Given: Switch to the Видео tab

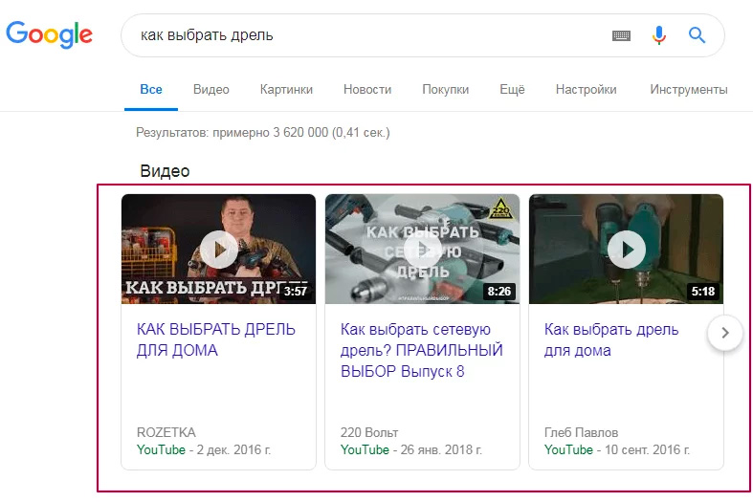Looking at the screenshot, I should (210, 89).
